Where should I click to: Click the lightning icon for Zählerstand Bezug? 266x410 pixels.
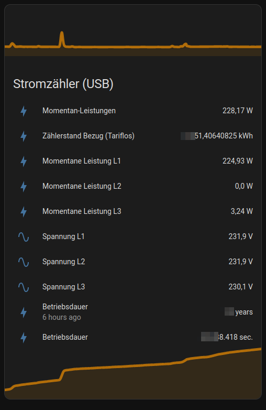tap(24, 136)
